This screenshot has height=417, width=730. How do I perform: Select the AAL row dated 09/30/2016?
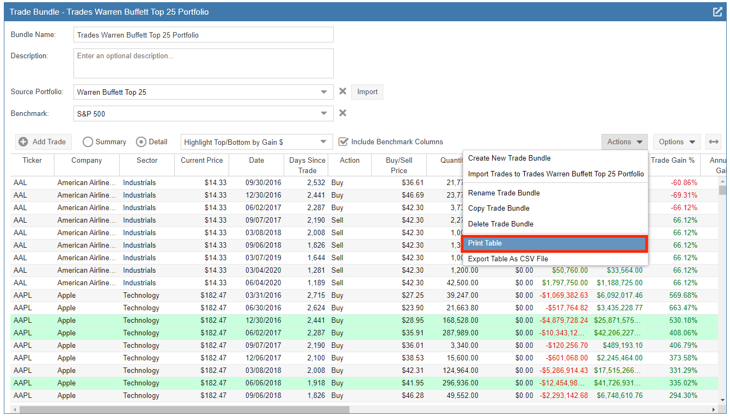[364, 182]
